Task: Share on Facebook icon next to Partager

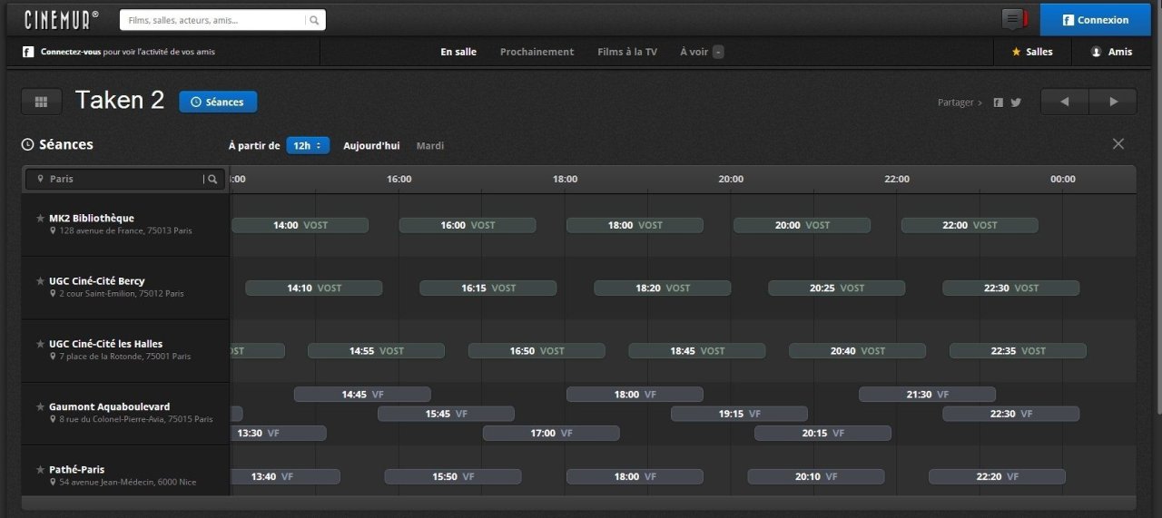Action: coord(998,103)
